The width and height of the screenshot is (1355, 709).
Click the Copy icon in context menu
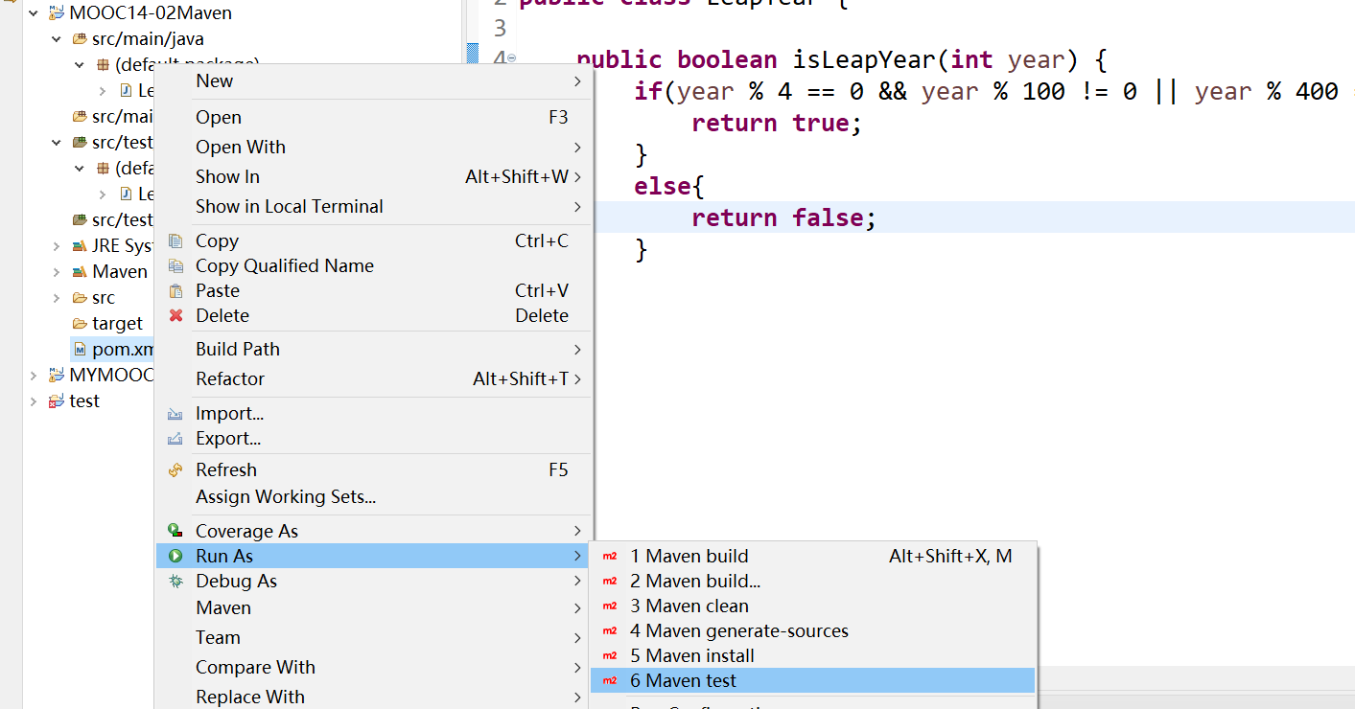[175, 241]
